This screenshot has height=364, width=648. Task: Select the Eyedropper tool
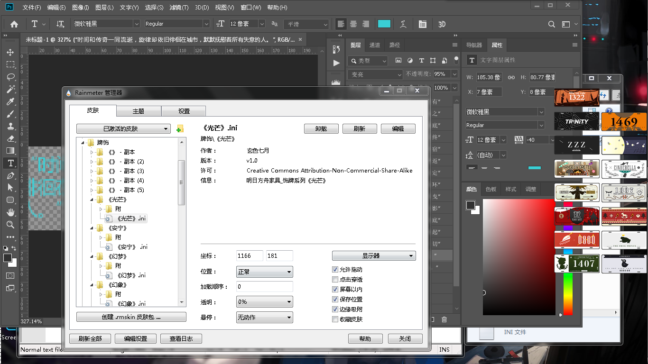point(10,101)
